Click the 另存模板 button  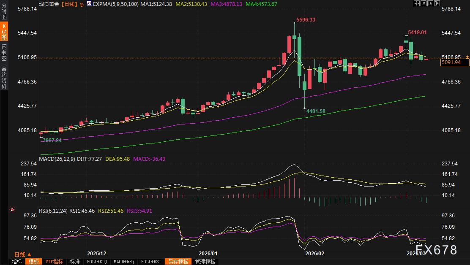(178, 262)
